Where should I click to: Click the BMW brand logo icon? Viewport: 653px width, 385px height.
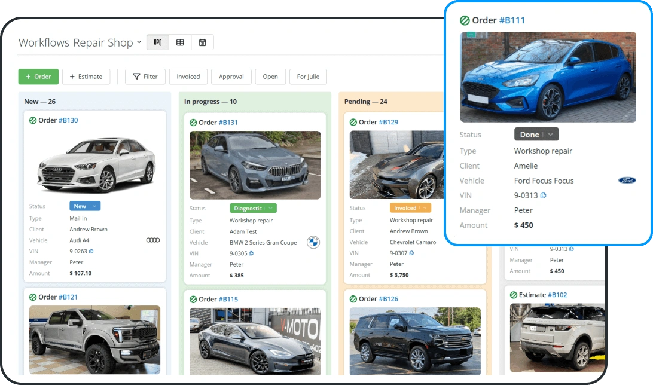313,242
